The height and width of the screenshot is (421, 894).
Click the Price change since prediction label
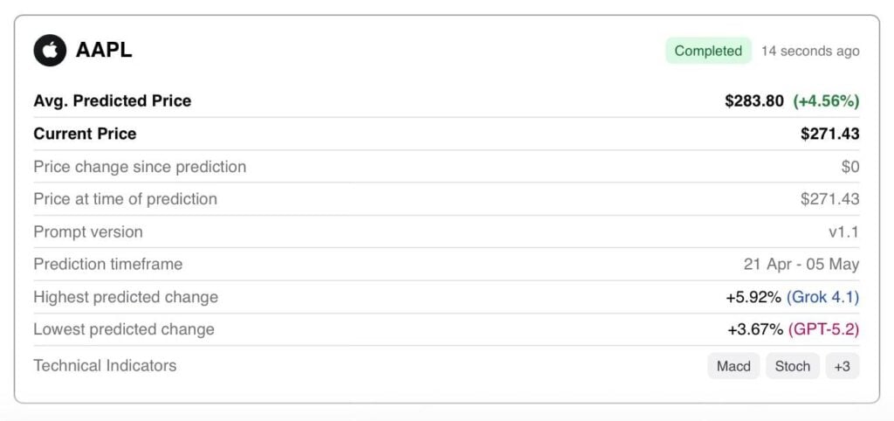[x=140, y=167]
